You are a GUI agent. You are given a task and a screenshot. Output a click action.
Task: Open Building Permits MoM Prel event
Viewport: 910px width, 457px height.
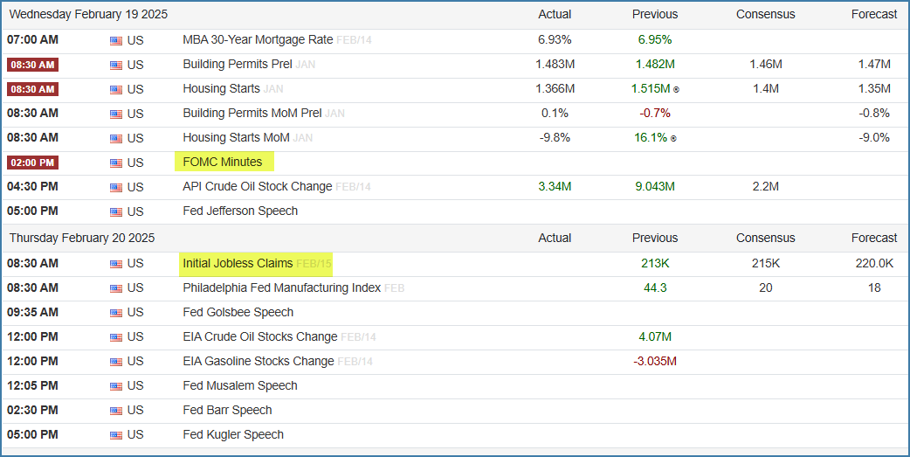tap(252, 114)
